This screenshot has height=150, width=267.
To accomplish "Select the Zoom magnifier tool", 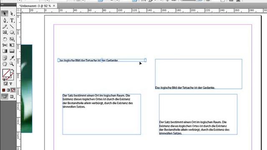I will (12, 64).
